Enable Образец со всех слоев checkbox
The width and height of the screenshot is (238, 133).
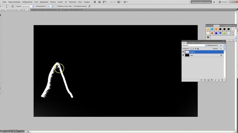click(57, 6)
